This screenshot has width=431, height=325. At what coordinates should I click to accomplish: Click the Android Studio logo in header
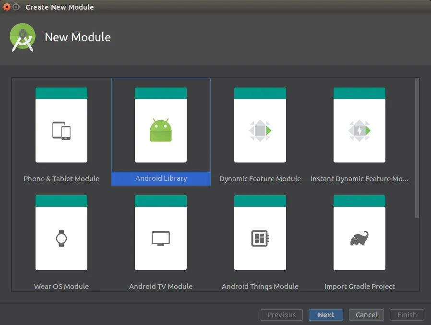click(23, 37)
